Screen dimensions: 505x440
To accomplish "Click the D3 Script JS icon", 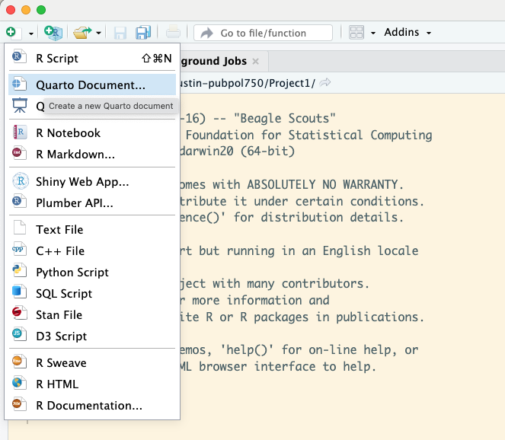I will click(19, 334).
